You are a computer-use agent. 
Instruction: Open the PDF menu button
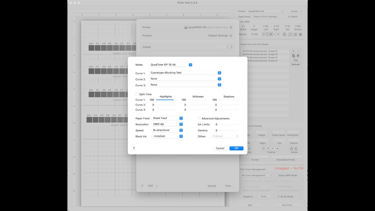[x=153, y=186]
